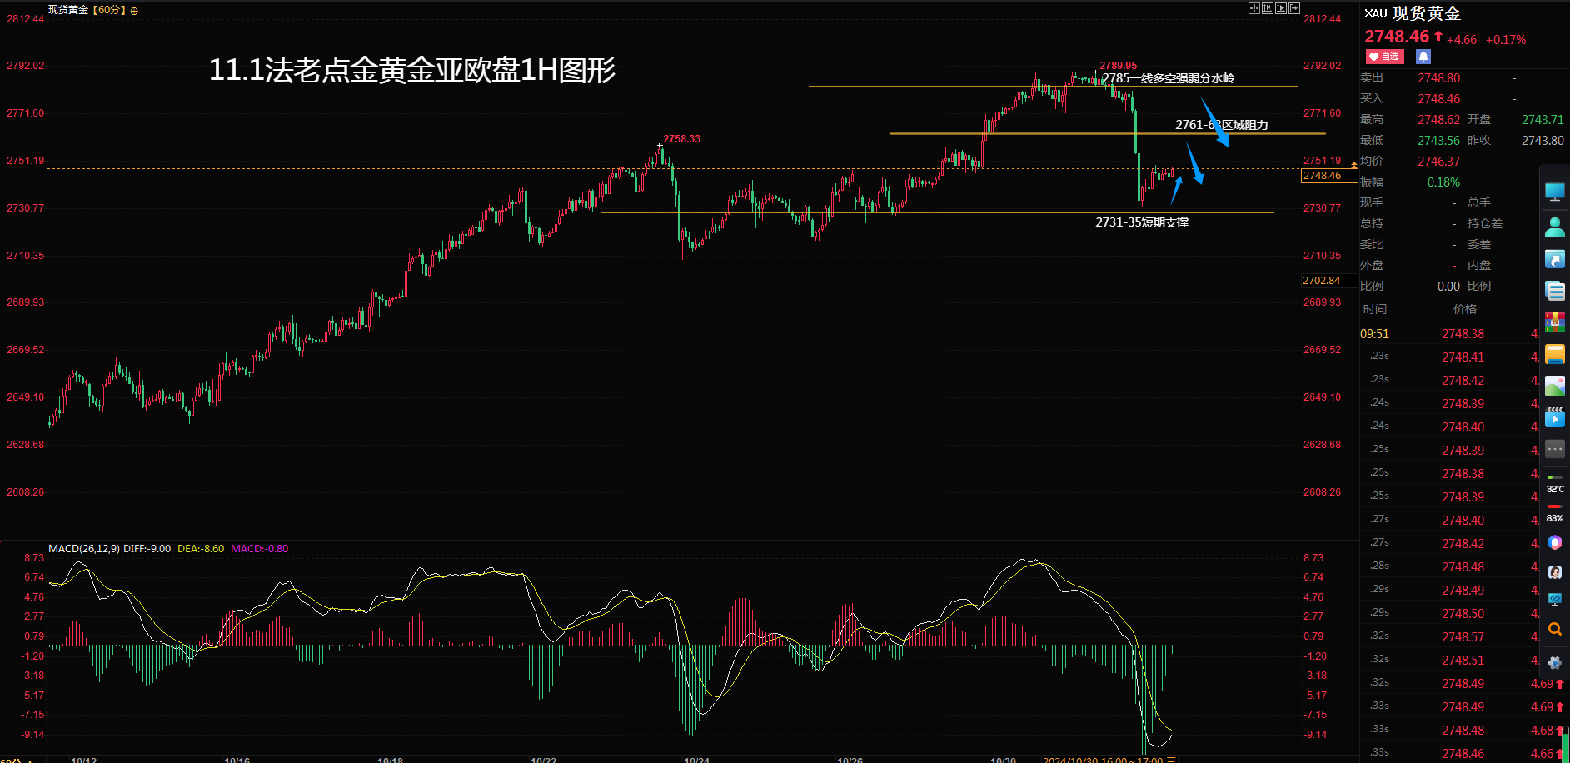Click MACD(26,12,9) indicator label

[84, 549]
